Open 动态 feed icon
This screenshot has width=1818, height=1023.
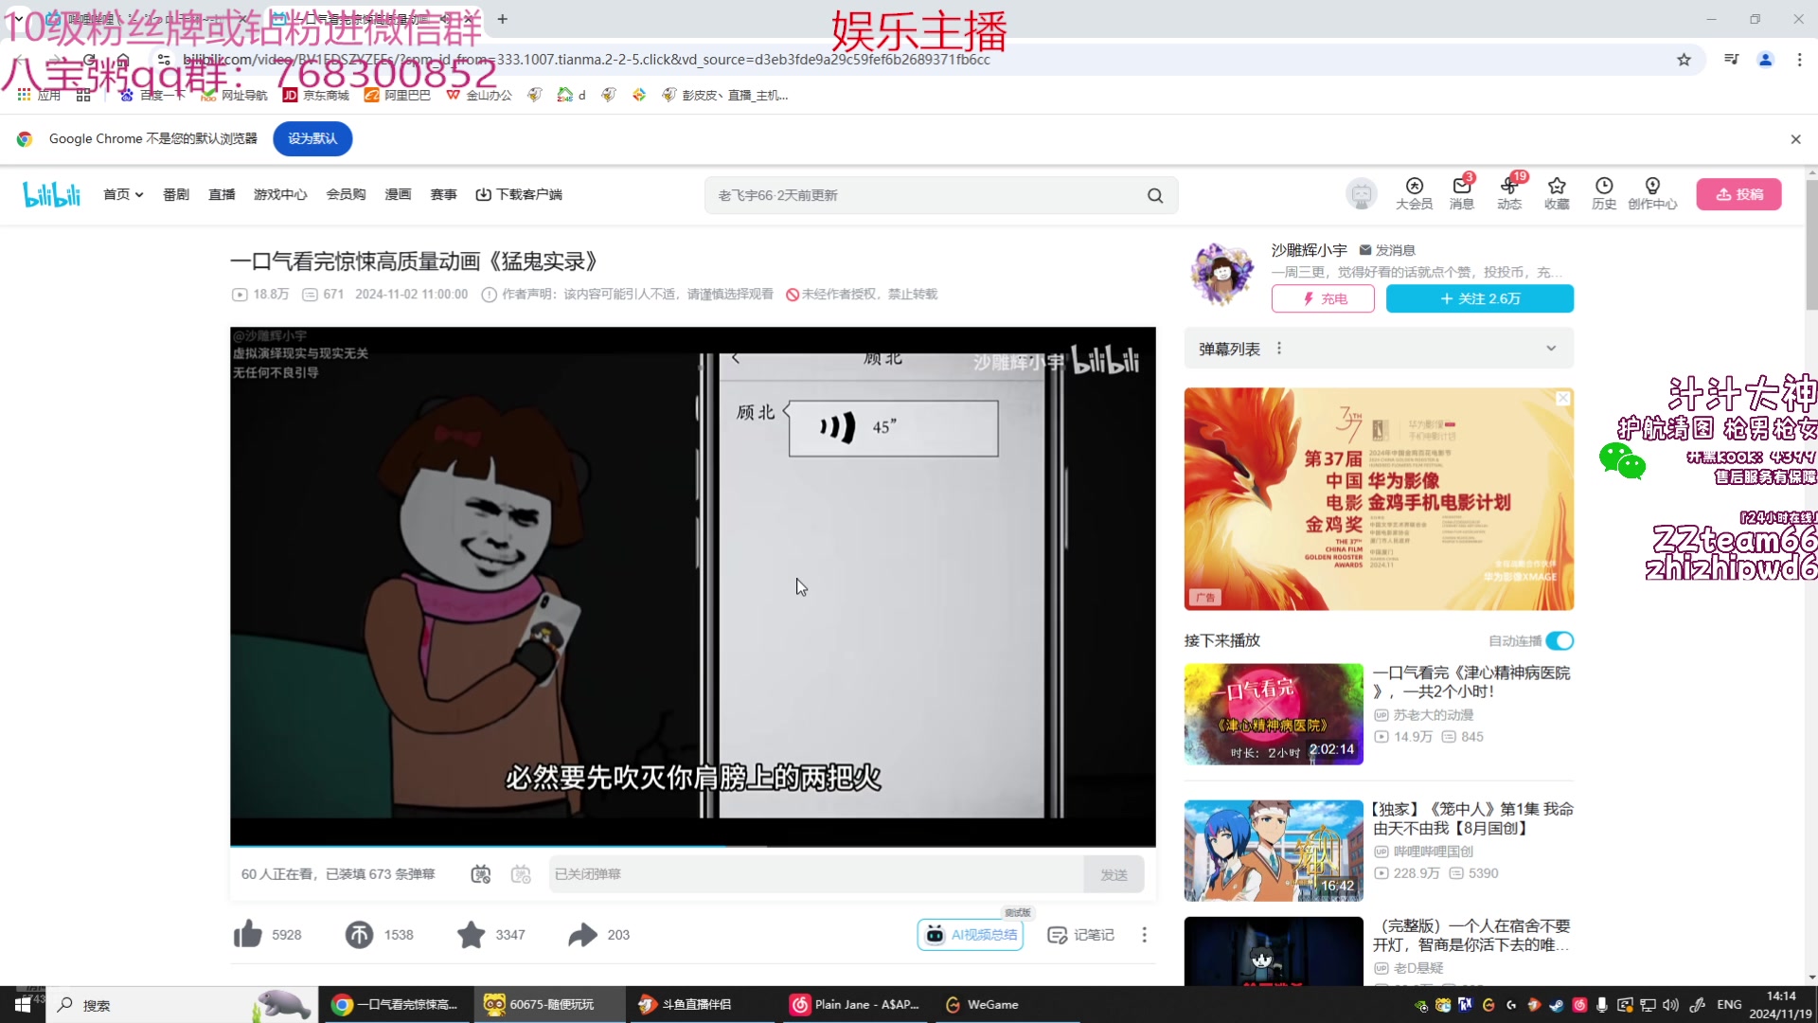click(x=1509, y=193)
